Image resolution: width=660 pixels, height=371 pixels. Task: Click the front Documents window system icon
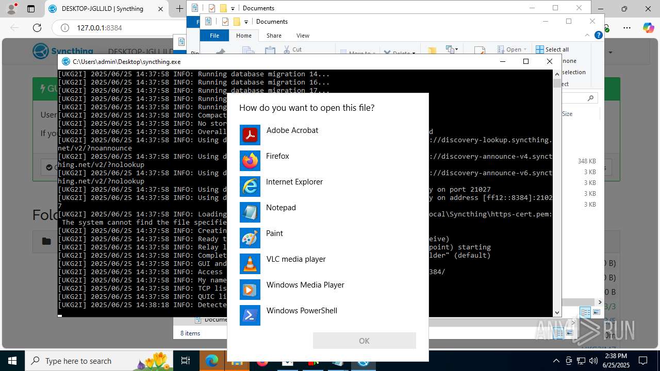pos(208,22)
